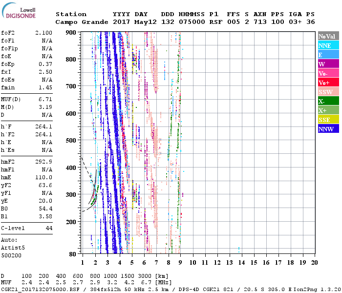Select the W legend swatch
The height and width of the screenshot is (293, 342).
click(328, 64)
